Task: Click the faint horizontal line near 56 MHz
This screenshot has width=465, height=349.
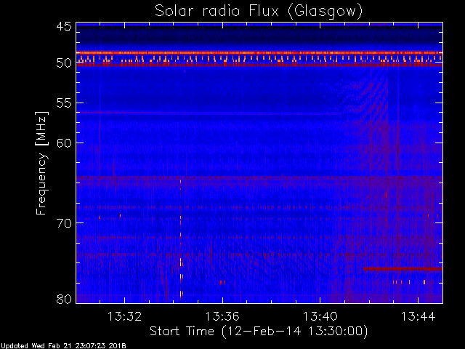Action: 209,113
